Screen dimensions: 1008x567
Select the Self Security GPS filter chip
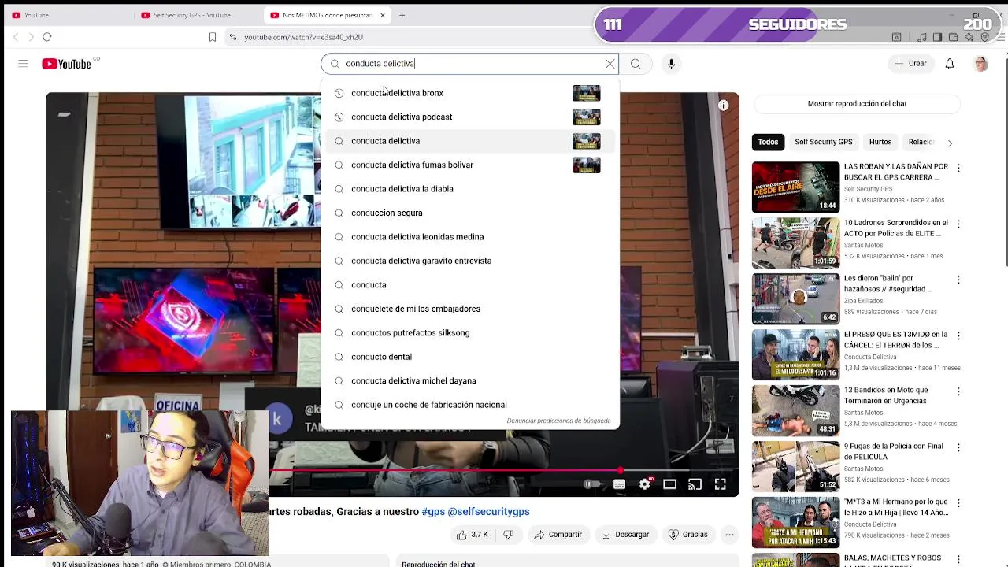click(823, 142)
